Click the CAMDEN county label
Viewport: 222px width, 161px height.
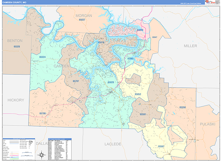[x=61, y=66]
